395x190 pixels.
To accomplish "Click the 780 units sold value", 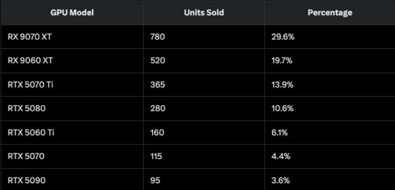I will (x=157, y=37).
